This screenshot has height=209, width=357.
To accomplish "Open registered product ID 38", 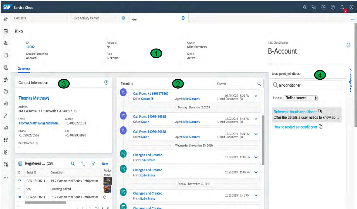I will click(19, 197).
